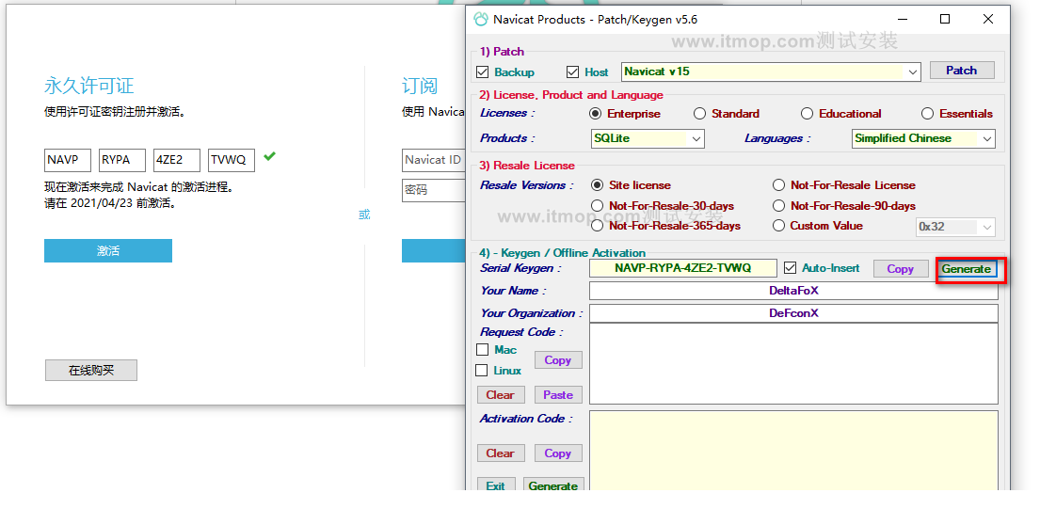
Task: Click Generate button for activation code
Action: click(x=553, y=485)
